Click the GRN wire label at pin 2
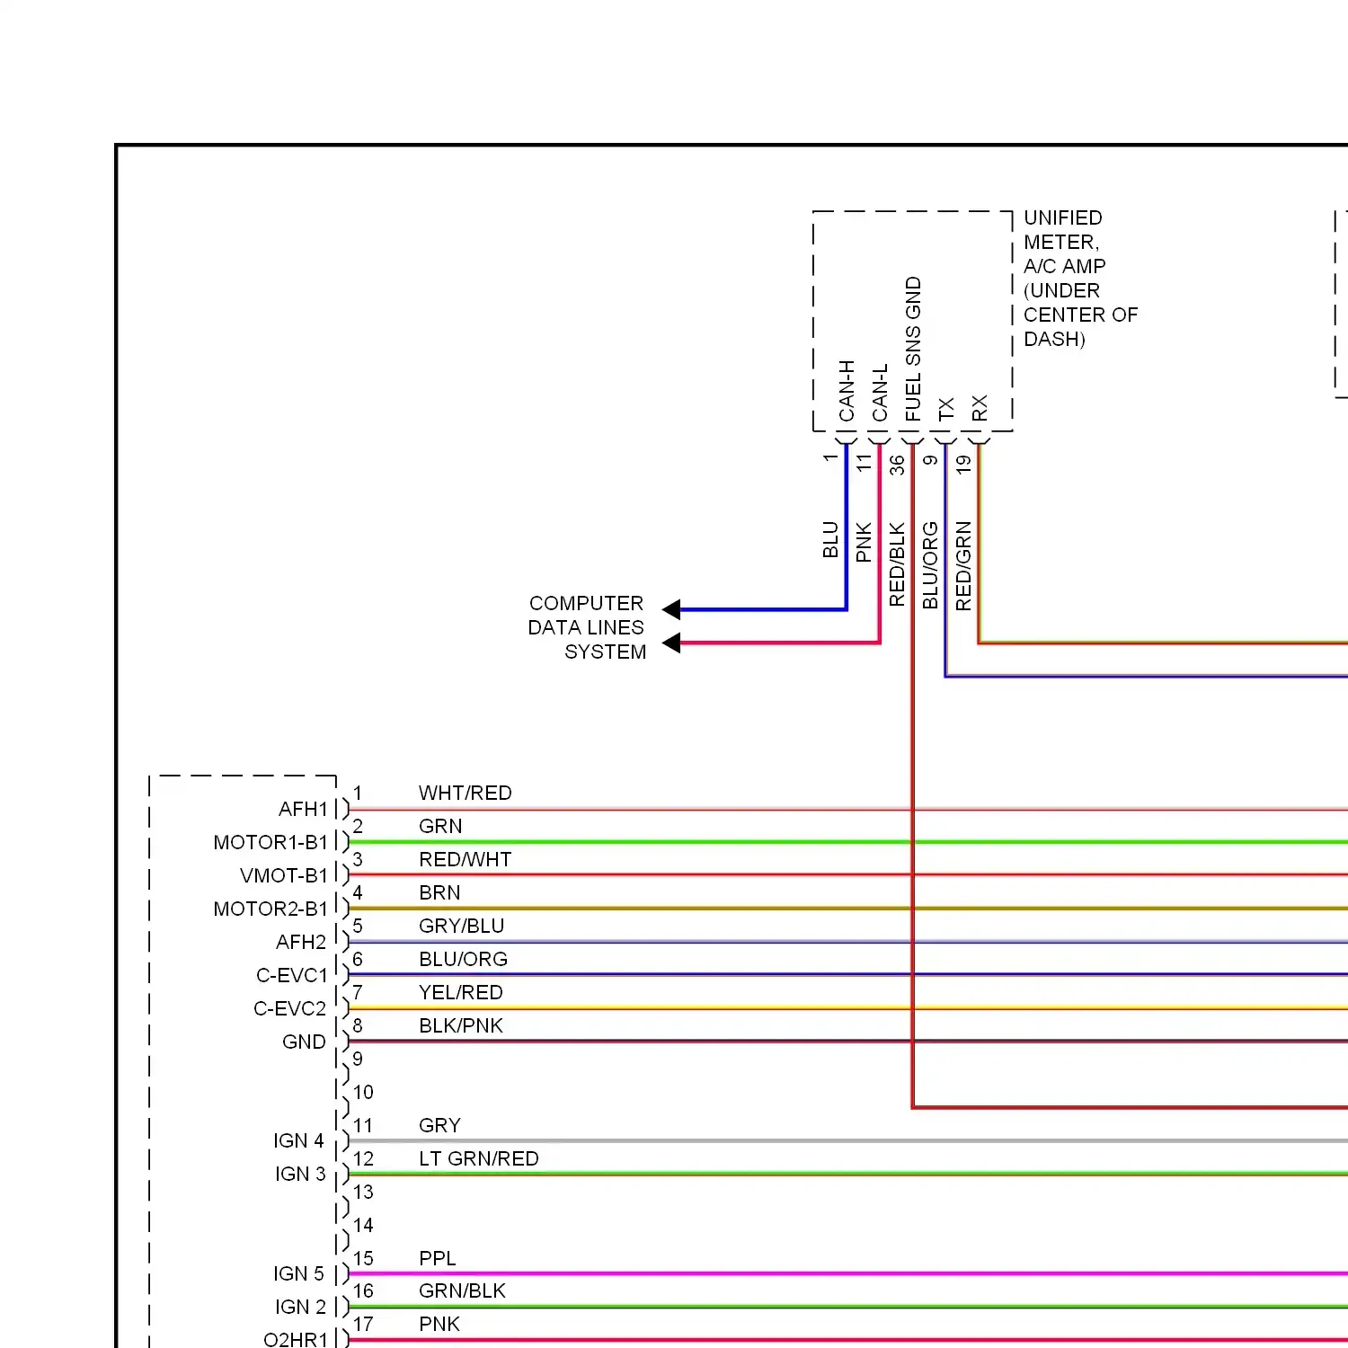 click(440, 826)
